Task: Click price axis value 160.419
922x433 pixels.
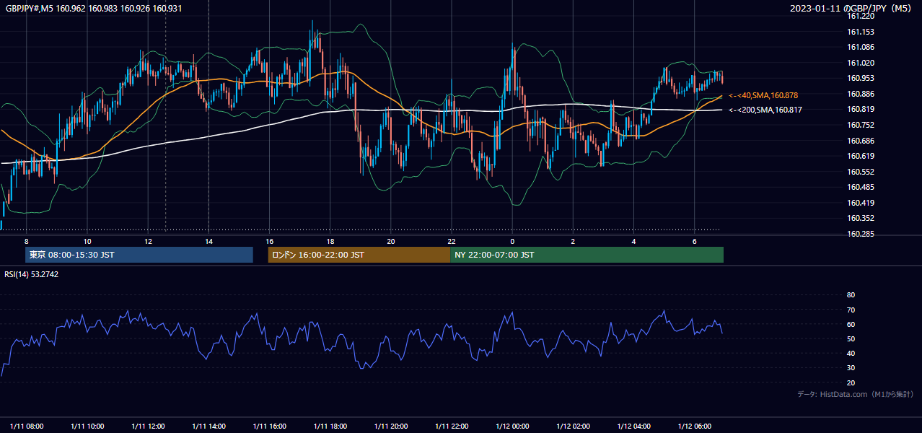Action: click(860, 203)
